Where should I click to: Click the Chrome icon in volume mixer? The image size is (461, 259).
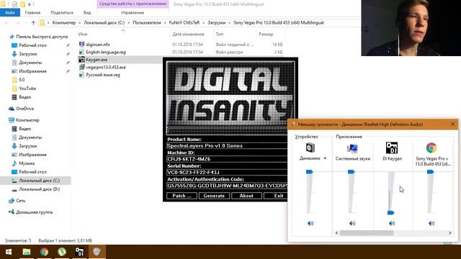click(431, 147)
